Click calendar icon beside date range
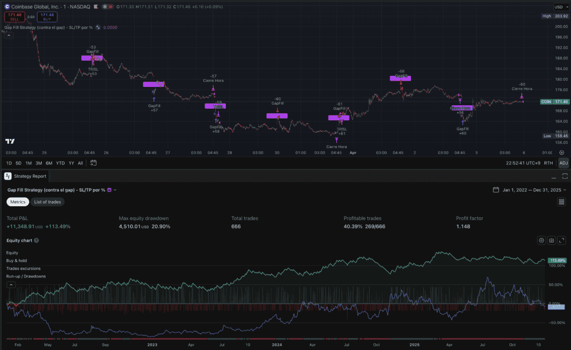Image resolution: width=571 pixels, height=350 pixels. (x=496, y=190)
